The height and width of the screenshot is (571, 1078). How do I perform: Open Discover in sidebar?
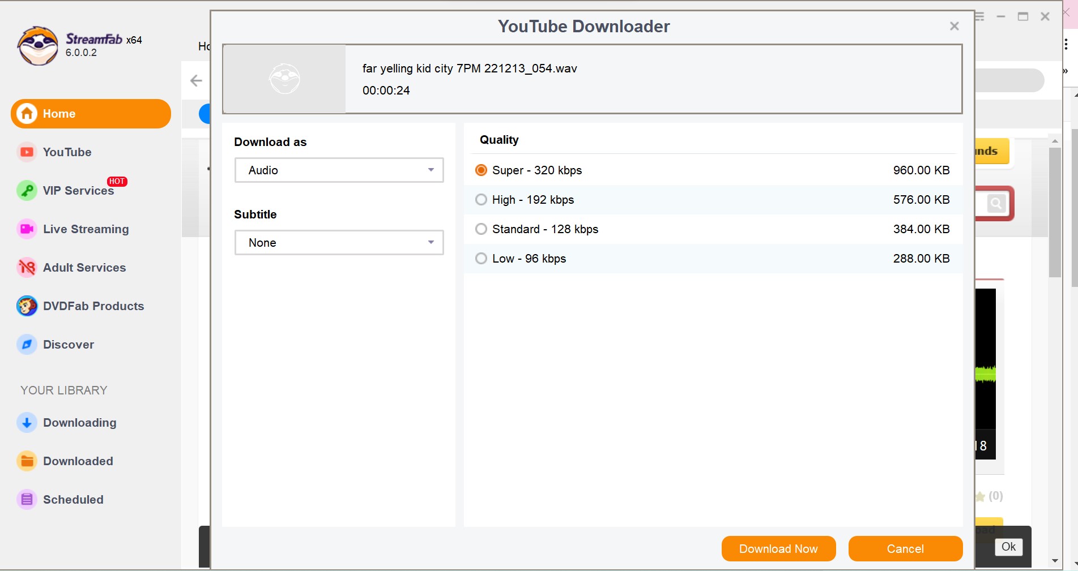[x=68, y=345]
